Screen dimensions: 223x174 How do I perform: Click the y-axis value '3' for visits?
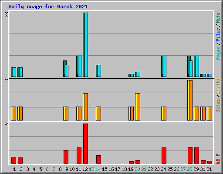tap(7, 80)
